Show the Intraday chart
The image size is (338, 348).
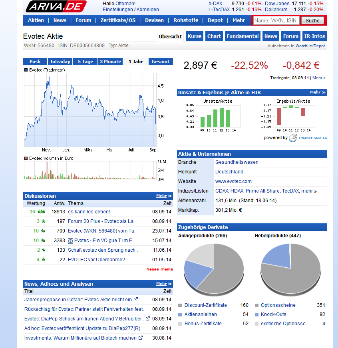tap(60, 62)
